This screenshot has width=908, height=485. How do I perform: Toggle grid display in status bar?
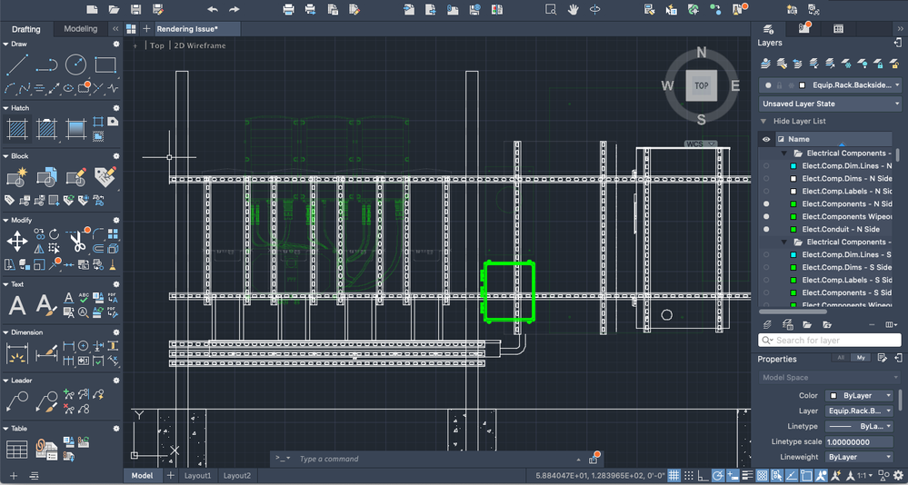pyautogui.click(x=674, y=476)
